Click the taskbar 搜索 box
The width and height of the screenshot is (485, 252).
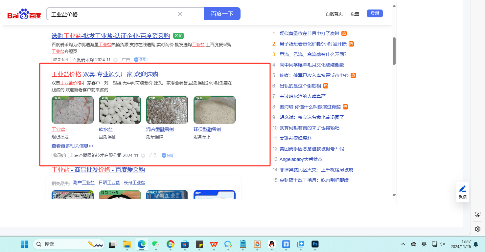(x=69, y=244)
